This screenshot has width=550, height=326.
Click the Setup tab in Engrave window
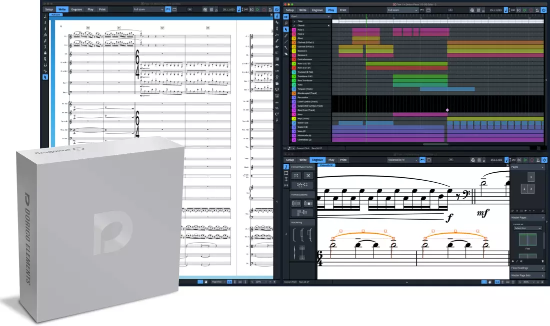pyautogui.click(x=289, y=160)
